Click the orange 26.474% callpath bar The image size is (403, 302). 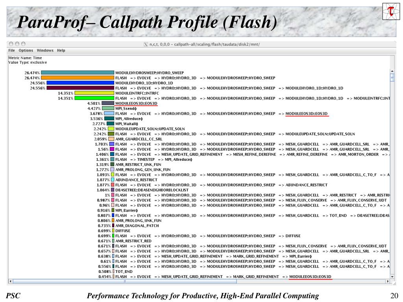78,78
